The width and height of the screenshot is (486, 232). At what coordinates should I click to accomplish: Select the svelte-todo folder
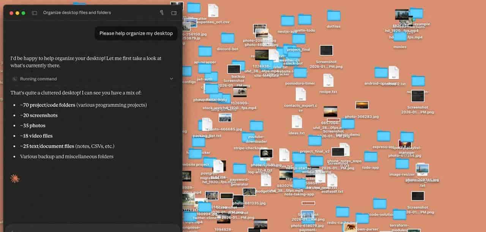click(305, 19)
